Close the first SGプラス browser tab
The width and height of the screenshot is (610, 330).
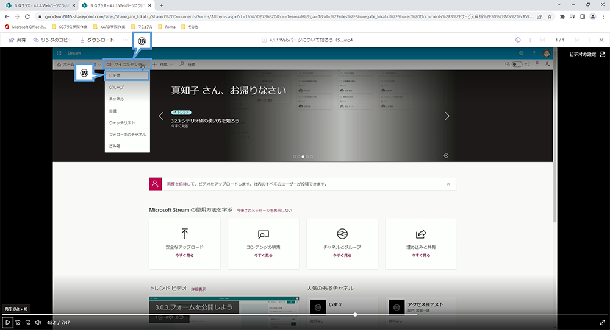[x=73, y=5]
